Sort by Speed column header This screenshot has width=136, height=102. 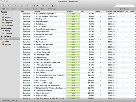pyautogui.click(x=100, y=11)
